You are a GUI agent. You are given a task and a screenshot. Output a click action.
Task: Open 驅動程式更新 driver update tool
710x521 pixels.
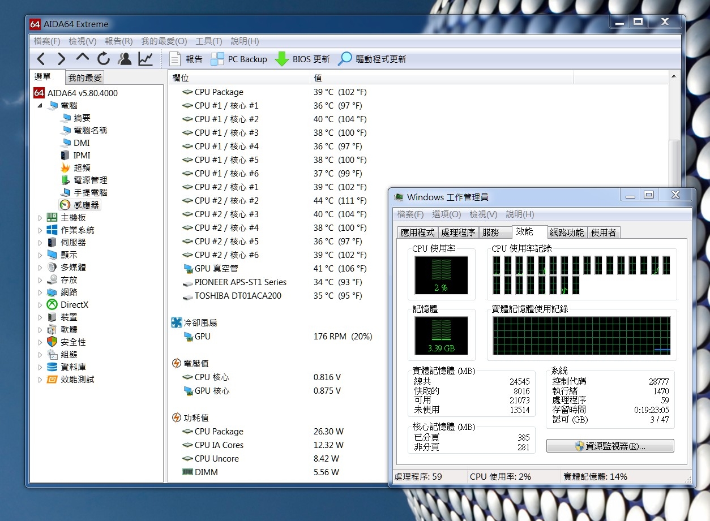(372, 59)
